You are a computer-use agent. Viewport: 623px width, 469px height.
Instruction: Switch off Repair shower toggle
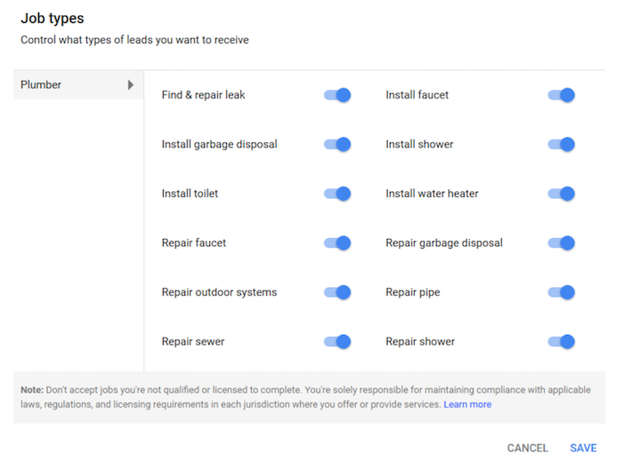pos(562,341)
